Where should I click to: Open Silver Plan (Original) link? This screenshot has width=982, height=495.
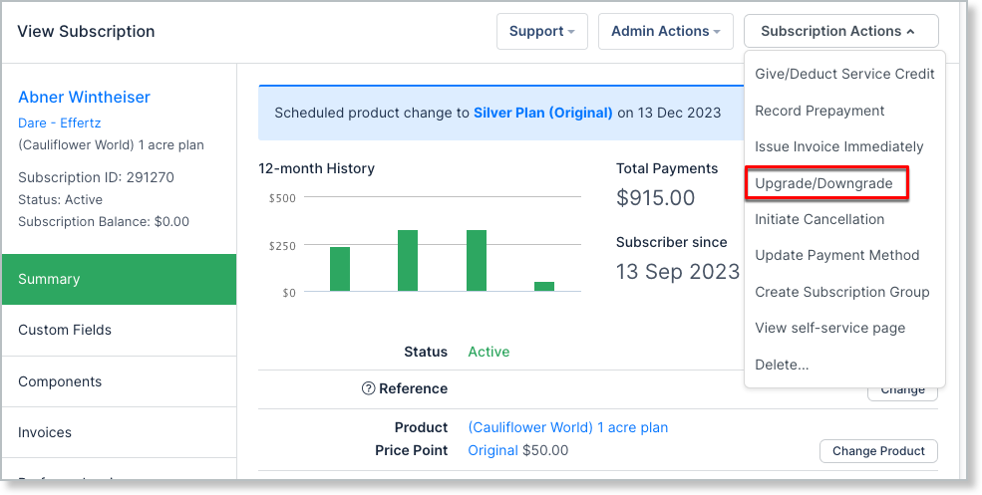[542, 113]
